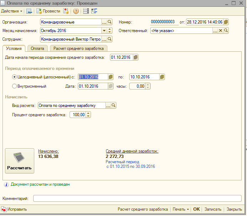This screenshot has height=216, width=247.
Task: Open the help question mark icon
Action: click(76, 11)
